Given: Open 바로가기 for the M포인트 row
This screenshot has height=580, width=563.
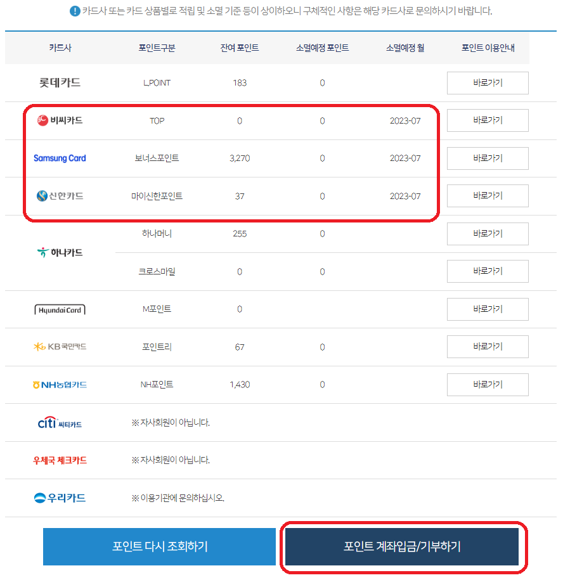Looking at the screenshot, I should tap(487, 309).
